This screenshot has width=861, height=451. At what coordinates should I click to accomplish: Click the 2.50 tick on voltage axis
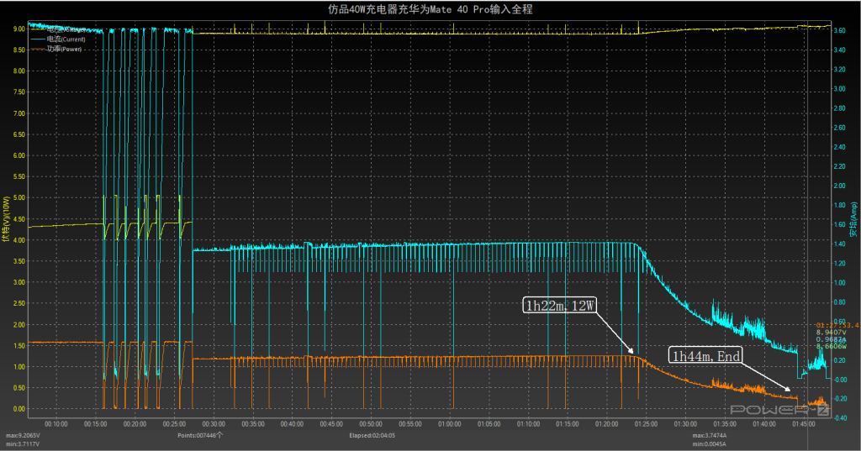click(19, 303)
